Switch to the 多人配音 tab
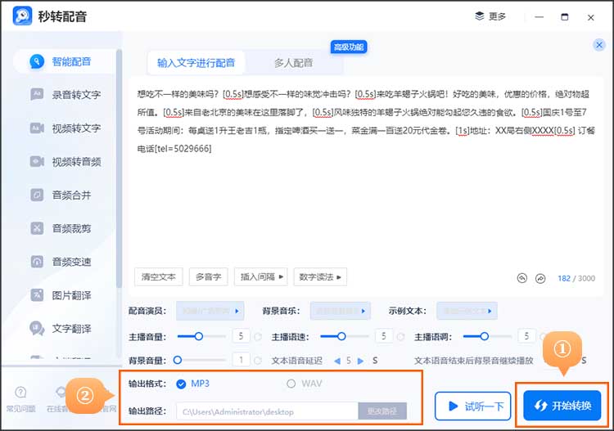The width and height of the screenshot is (614, 431). pyautogui.click(x=292, y=63)
